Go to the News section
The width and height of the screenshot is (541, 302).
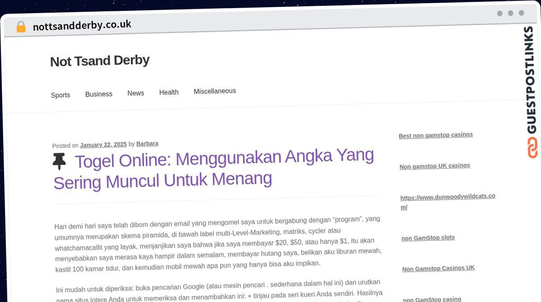[x=136, y=93]
